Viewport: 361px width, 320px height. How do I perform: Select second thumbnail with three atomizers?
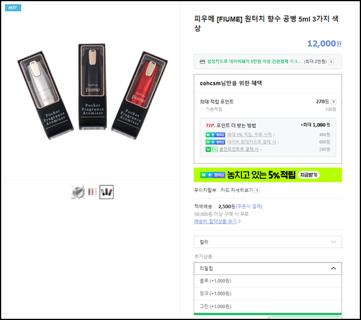click(x=92, y=192)
